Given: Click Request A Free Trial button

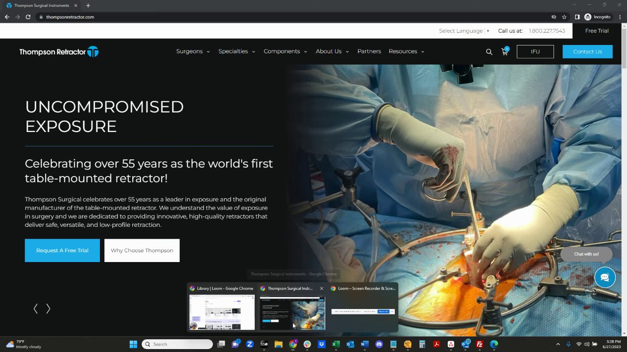Looking at the screenshot, I should click(x=62, y=250).
